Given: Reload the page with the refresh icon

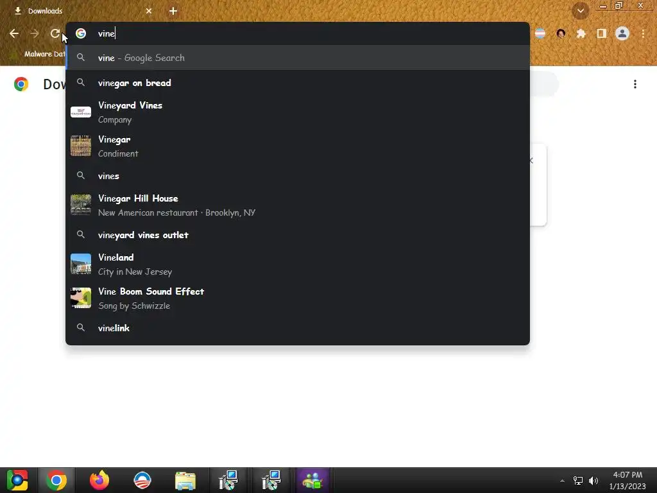Looking at the screenshot, I should [x=55, y=33].
